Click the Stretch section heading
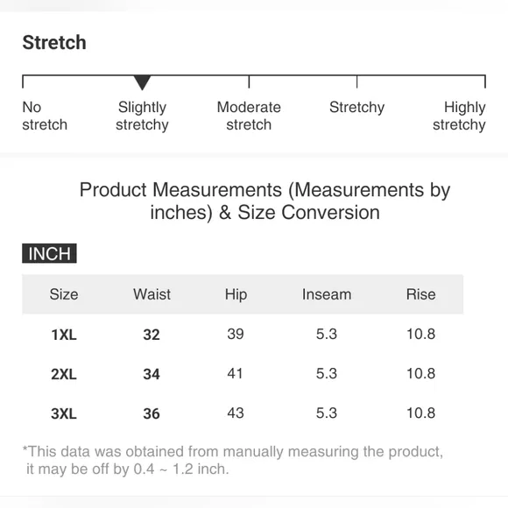 tap(54, 42)
